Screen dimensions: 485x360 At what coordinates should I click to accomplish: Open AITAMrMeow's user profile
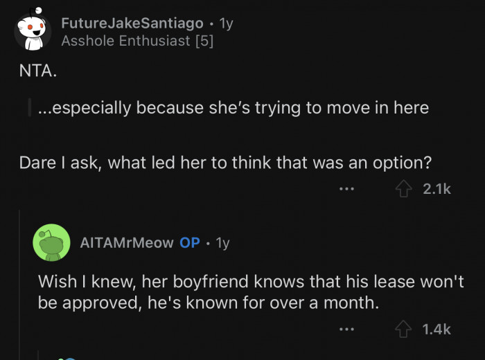tap(126, 243)
